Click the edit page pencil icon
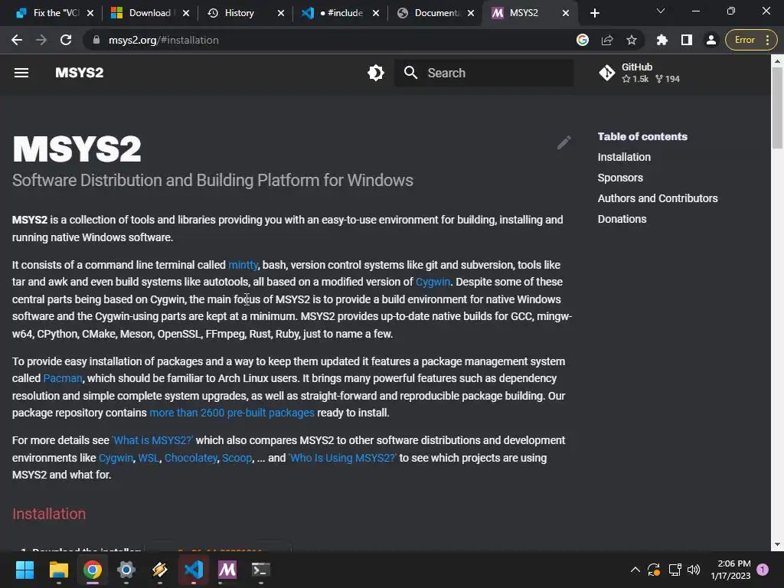 pos(564,142)
